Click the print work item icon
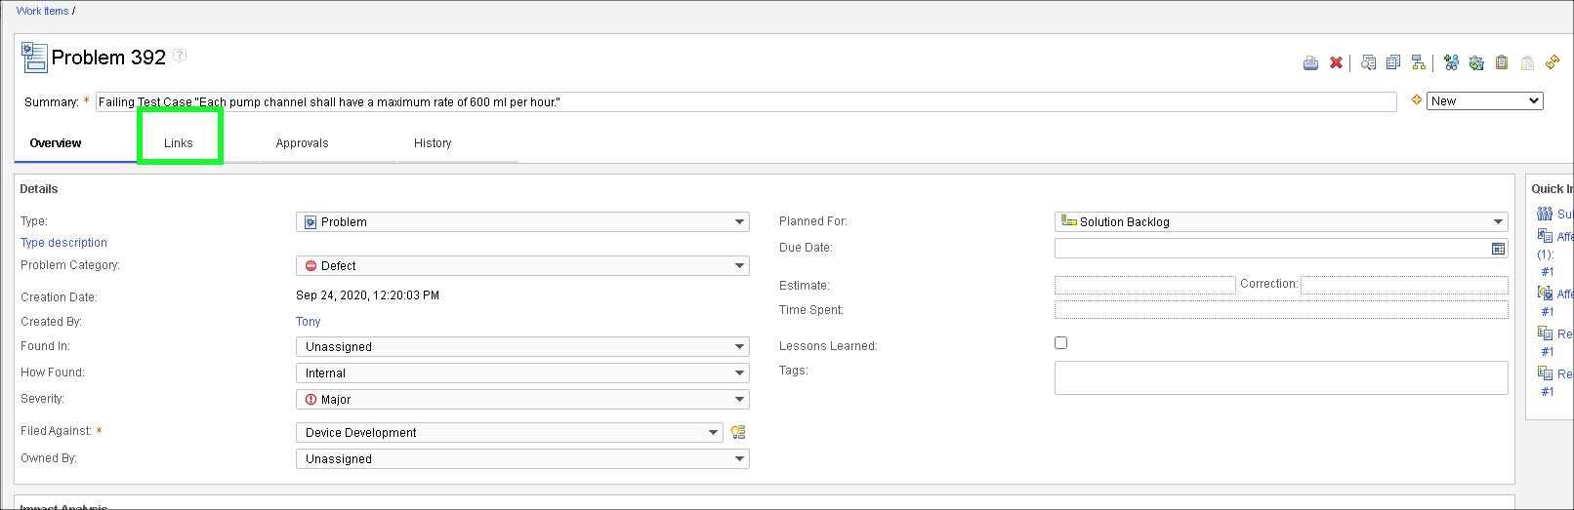Image resolution: width=1574 pixels, height=510 pixels. tap(1310, 63)
